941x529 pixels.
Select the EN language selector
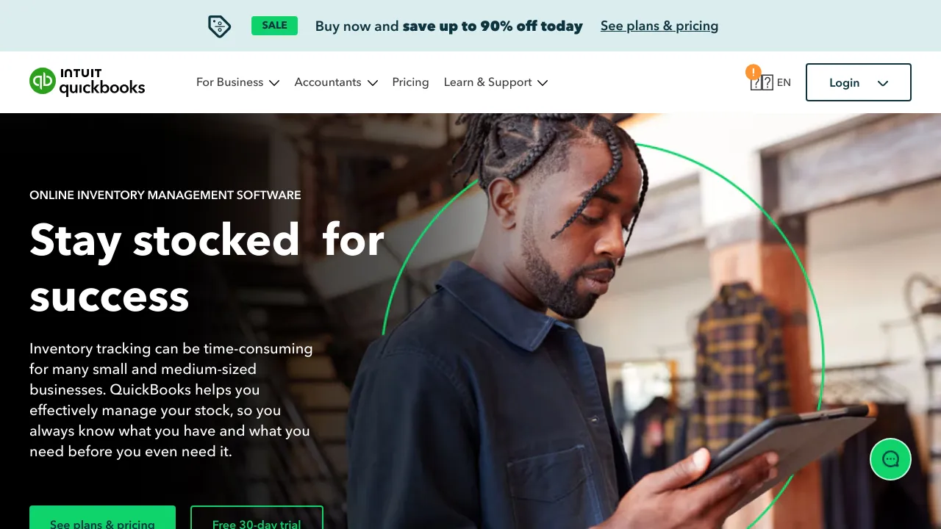click(784, 82)
